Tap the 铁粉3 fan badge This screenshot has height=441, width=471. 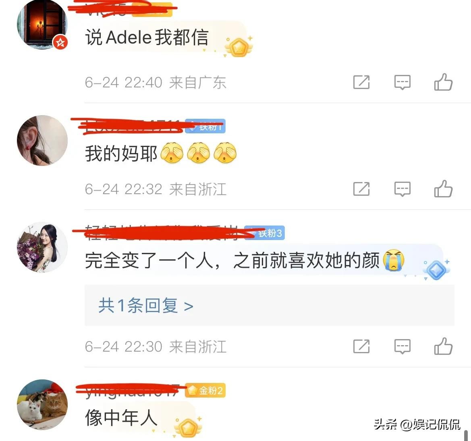(266, 233)
